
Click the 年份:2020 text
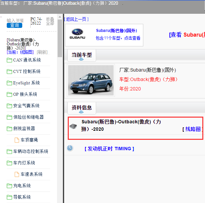tap(130, 89)
